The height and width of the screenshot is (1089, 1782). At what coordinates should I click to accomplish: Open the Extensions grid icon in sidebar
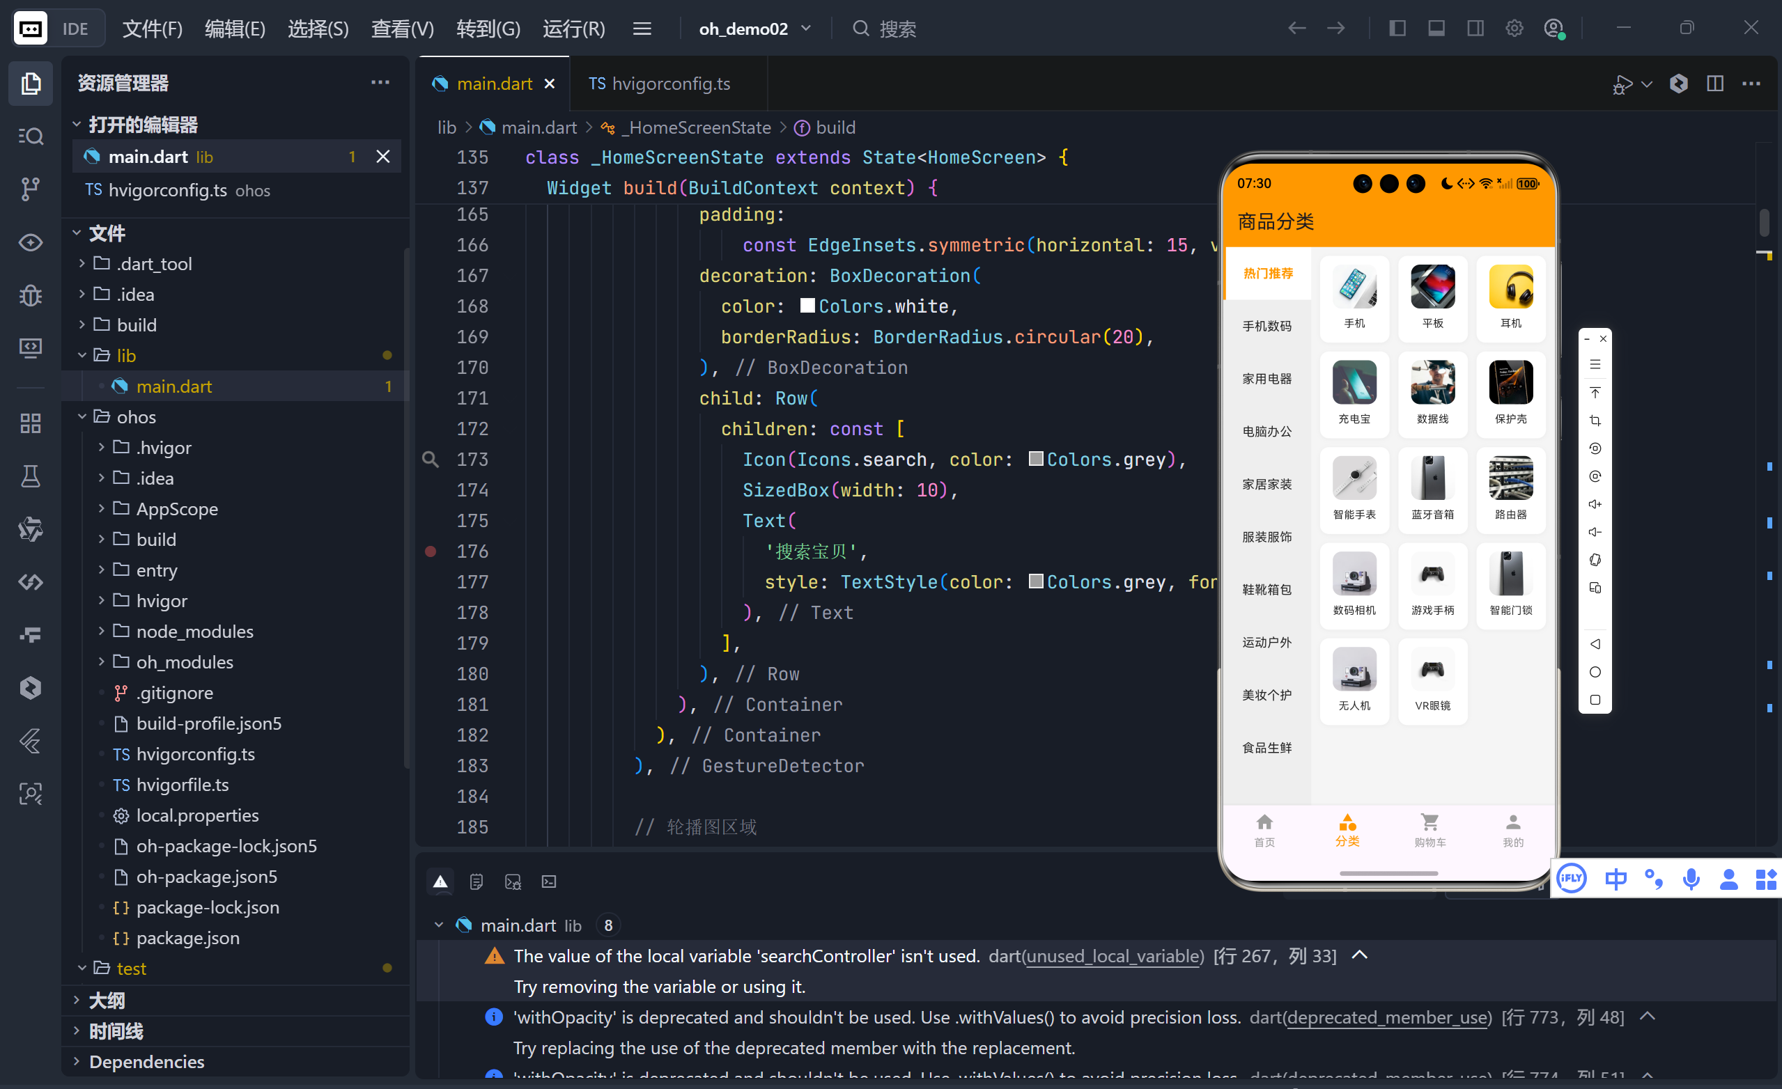31,423
